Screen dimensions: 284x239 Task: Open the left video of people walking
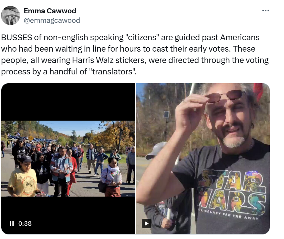click(68, 159)
